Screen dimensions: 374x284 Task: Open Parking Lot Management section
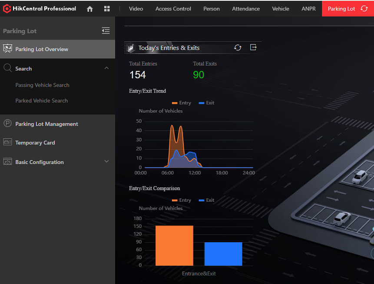coord(46,124)
